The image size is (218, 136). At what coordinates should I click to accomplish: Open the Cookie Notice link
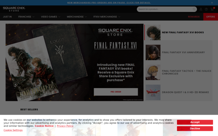[44, 126]
